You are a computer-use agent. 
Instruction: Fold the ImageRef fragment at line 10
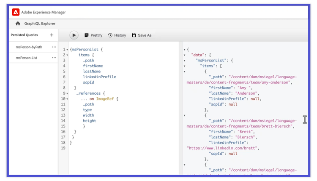[x=67, y=99]
